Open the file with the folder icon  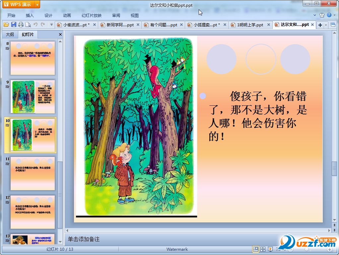point(6,25)
